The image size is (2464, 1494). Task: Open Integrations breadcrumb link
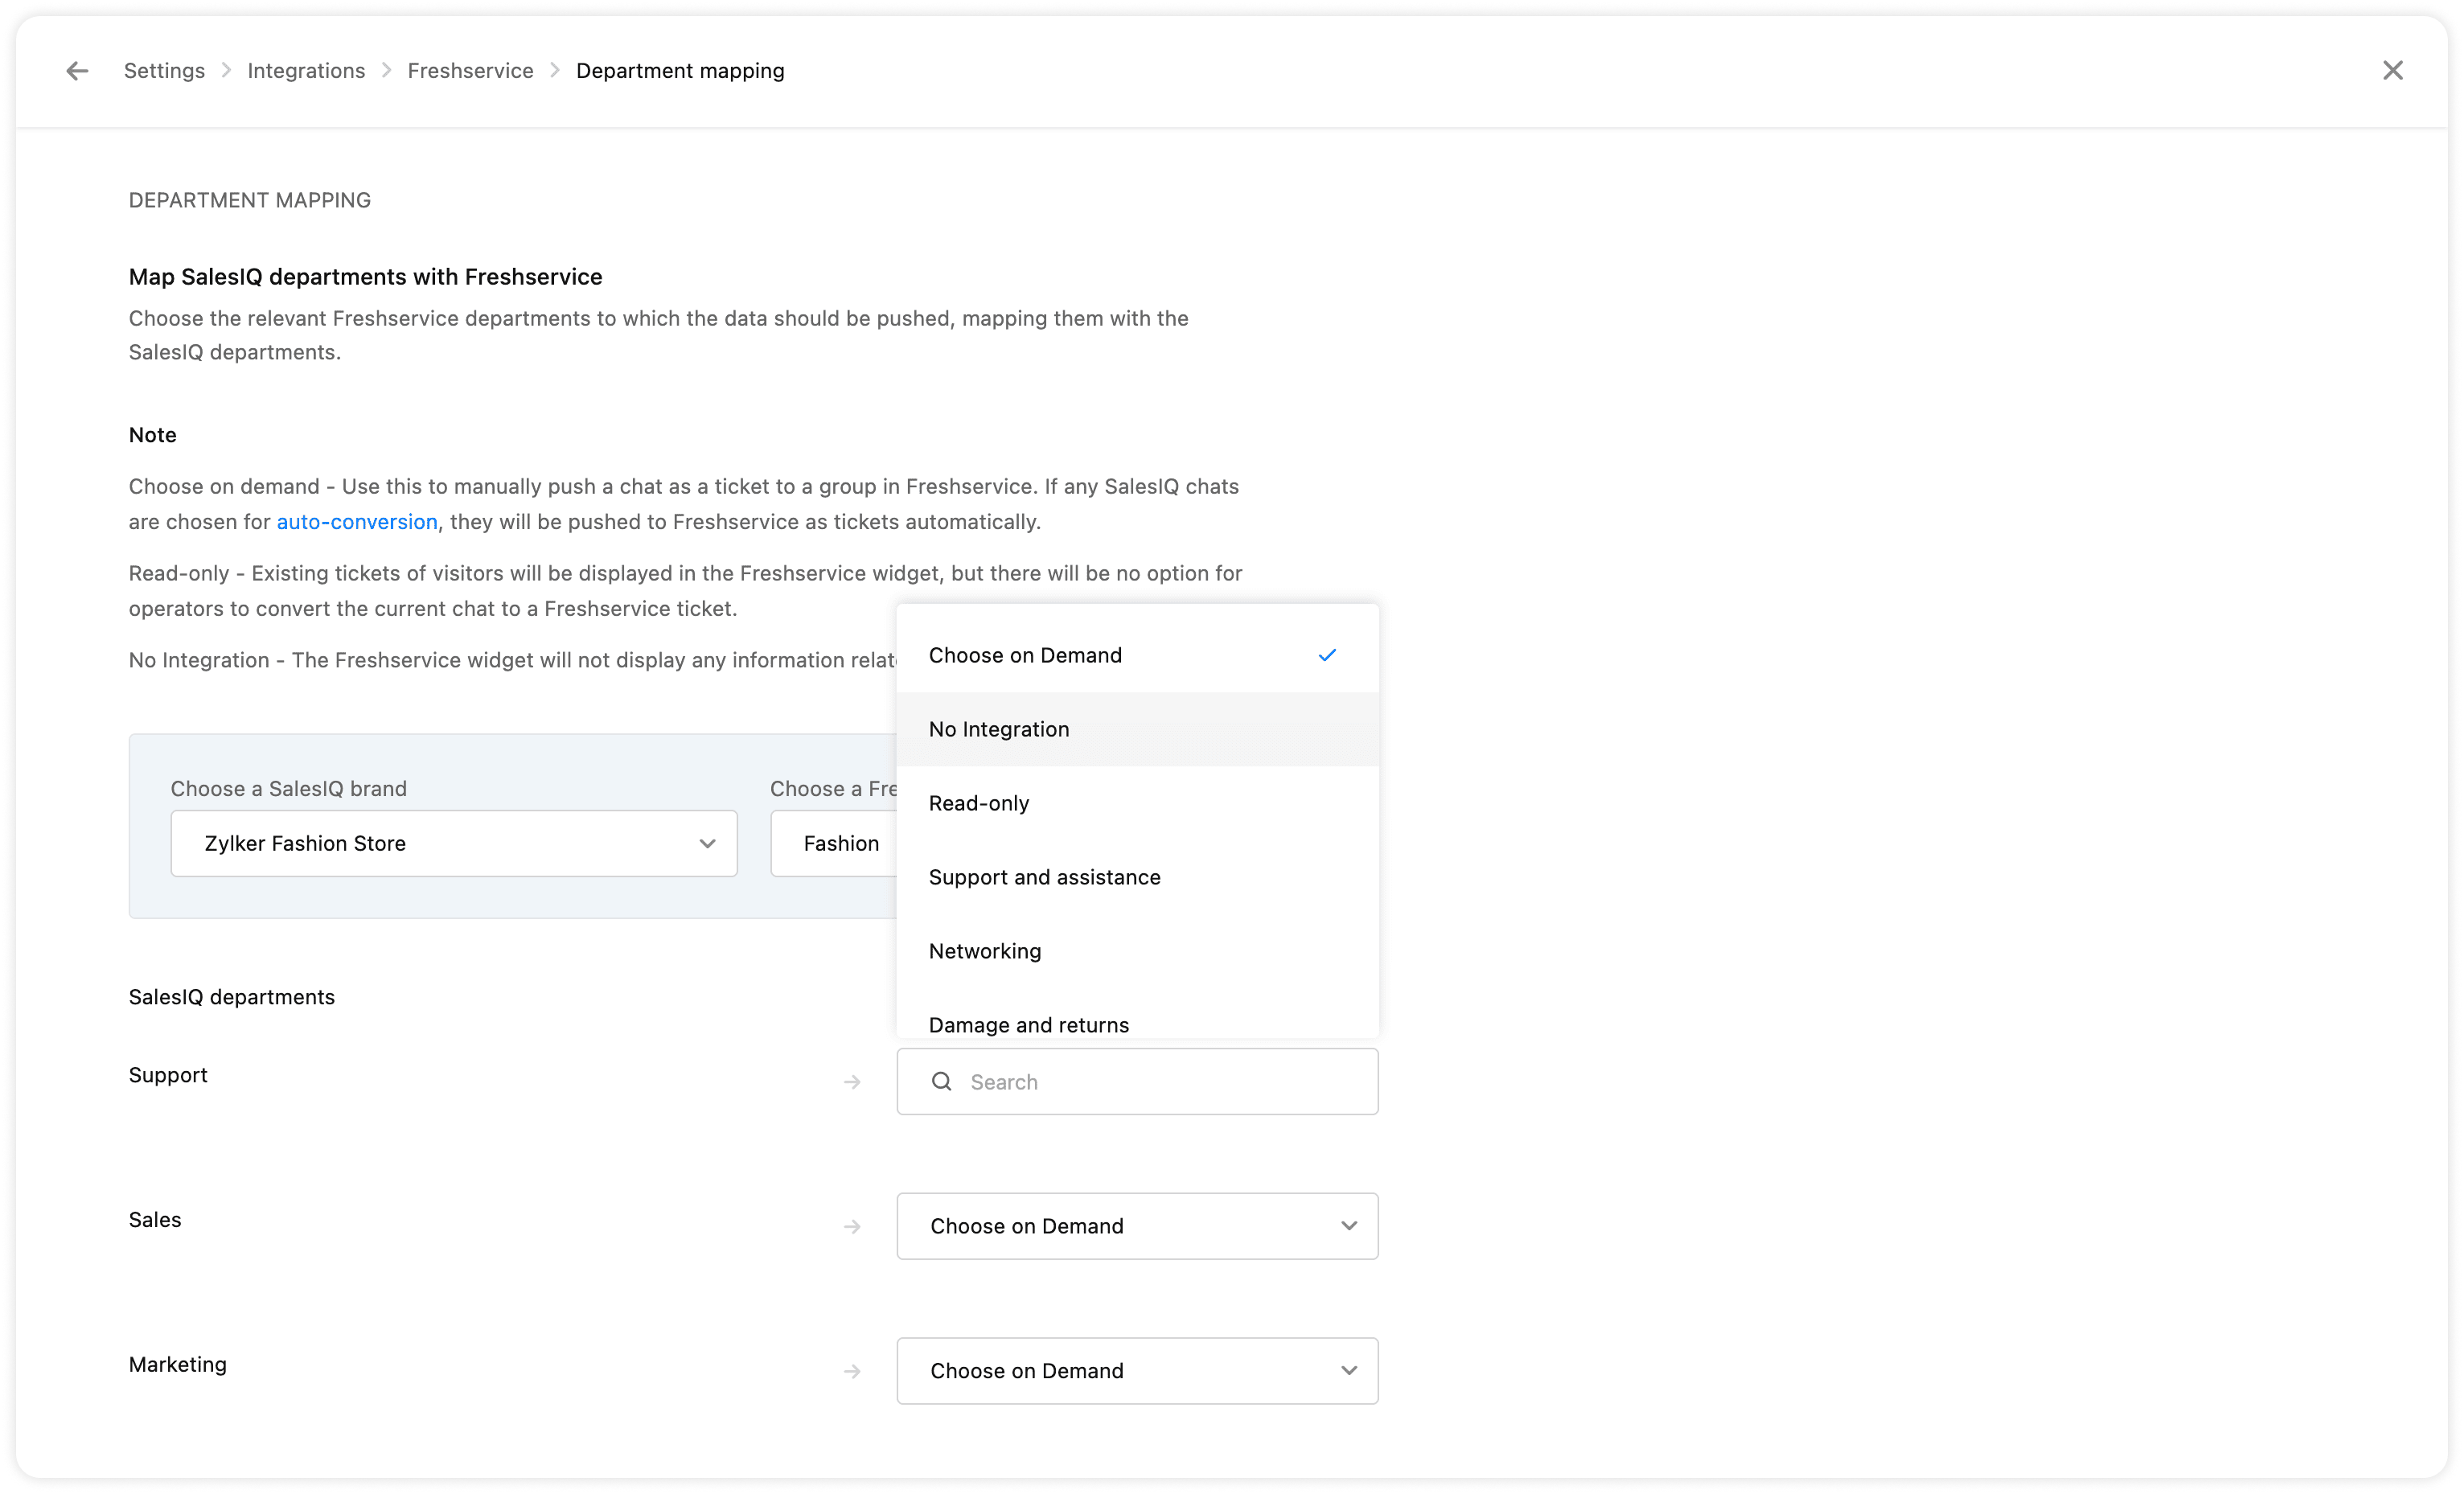tap(306, 71)
